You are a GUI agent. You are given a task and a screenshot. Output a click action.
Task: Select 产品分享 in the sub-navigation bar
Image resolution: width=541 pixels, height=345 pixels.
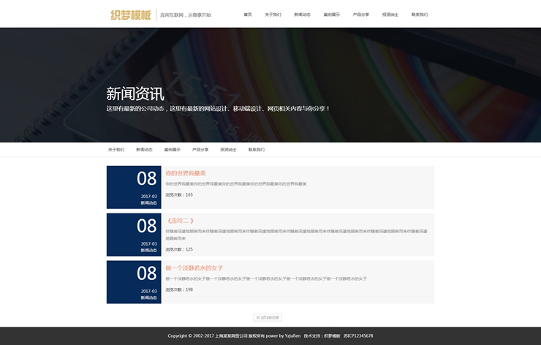pyautogui.click(x=200, y=150)
